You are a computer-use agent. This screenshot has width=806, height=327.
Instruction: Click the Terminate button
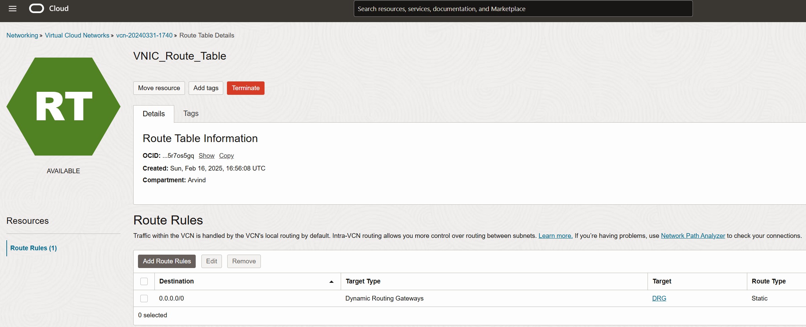pyautogui.click(x=245, y=88)
